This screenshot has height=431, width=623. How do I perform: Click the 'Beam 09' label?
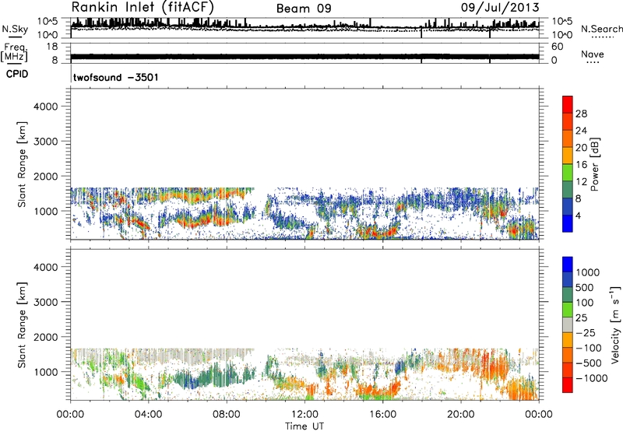point(304,9)
